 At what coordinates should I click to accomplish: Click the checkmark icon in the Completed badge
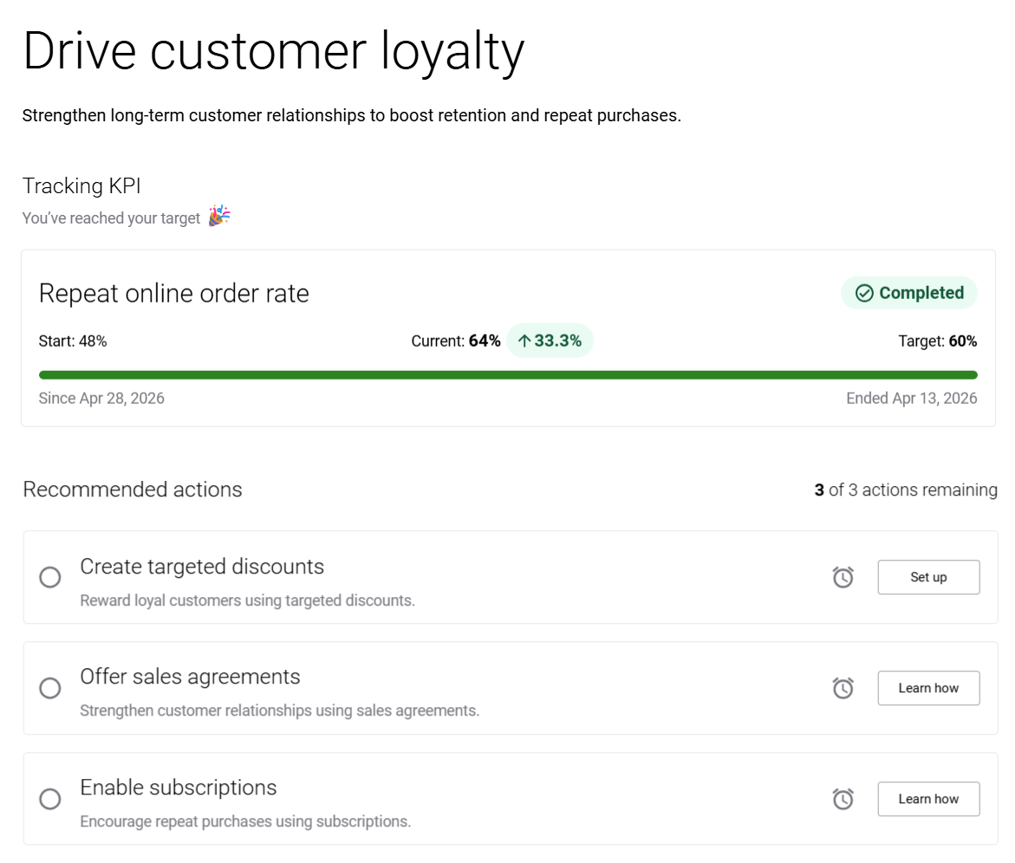coord(864,294)
